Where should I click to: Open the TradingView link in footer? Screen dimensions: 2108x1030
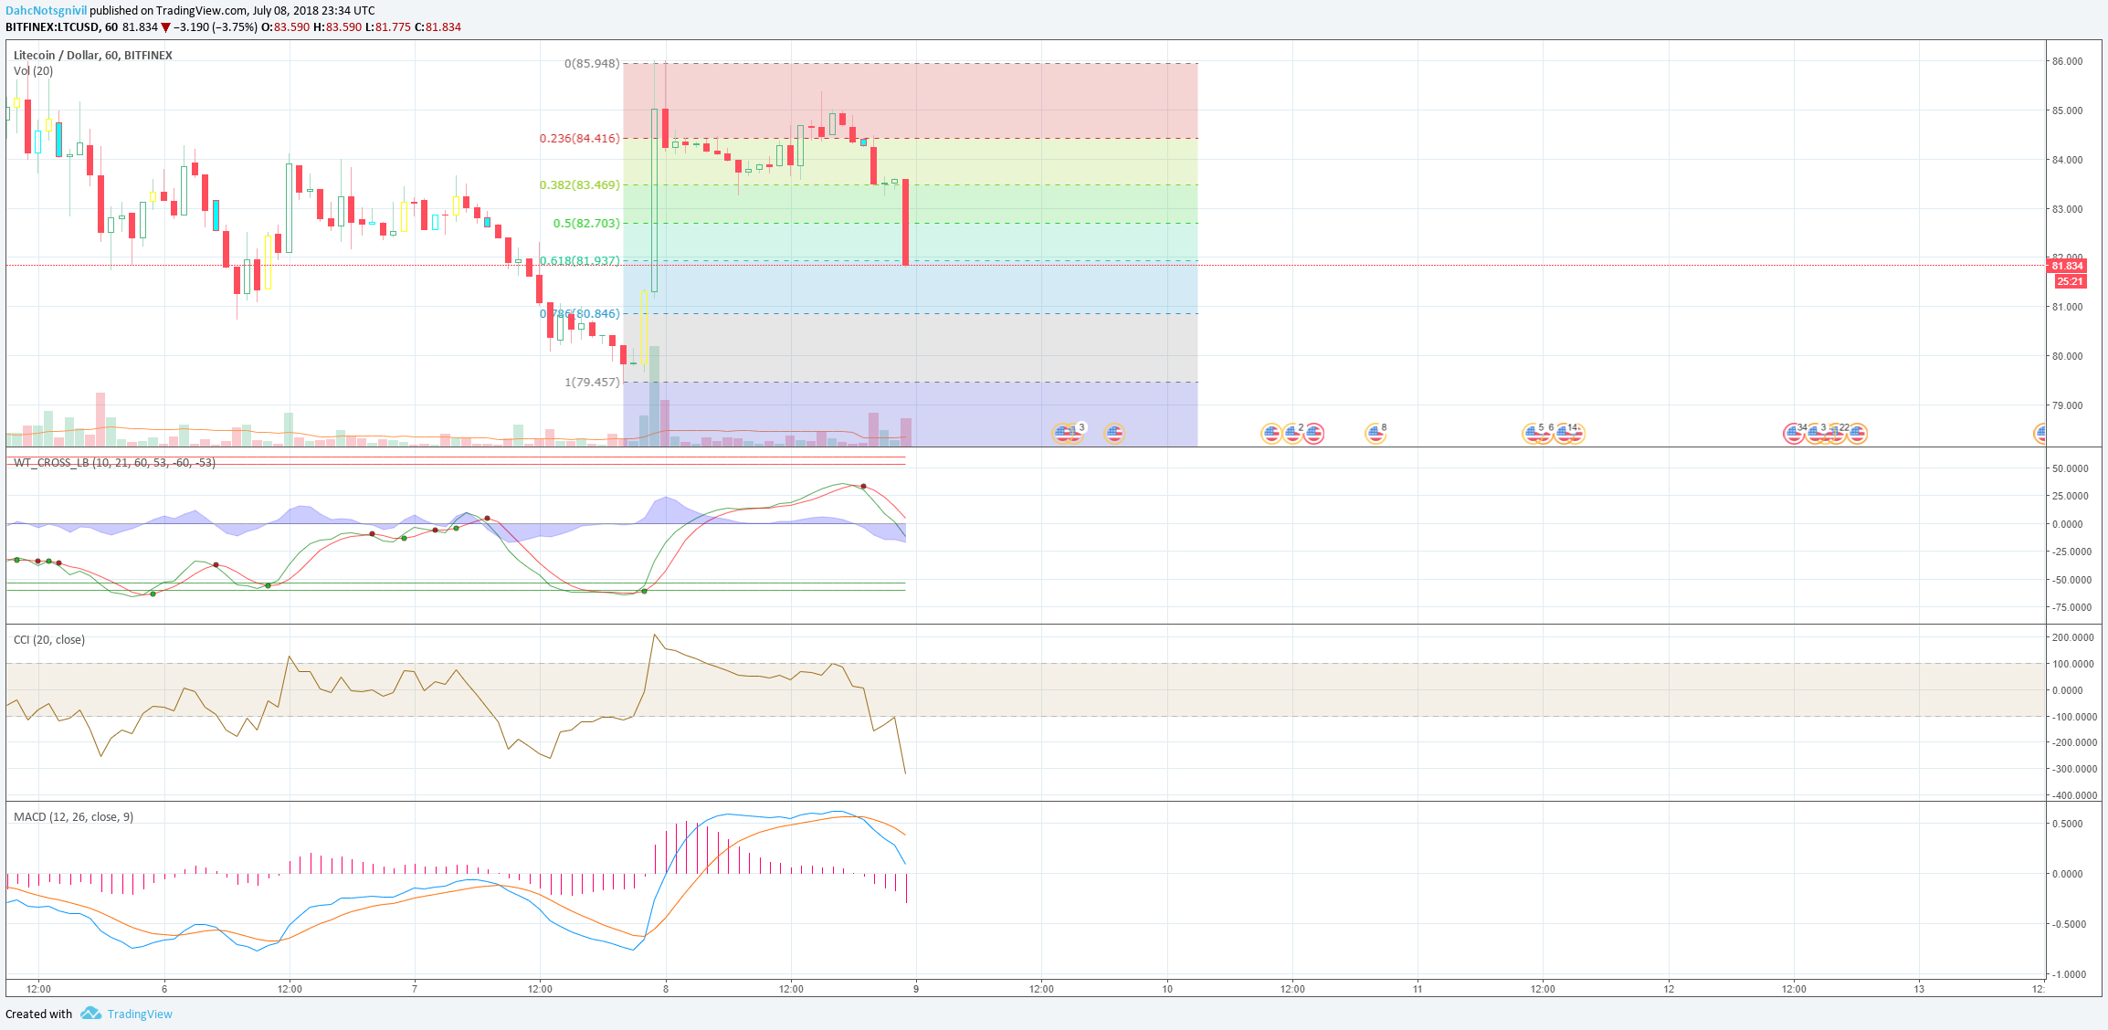(140, 1014)
